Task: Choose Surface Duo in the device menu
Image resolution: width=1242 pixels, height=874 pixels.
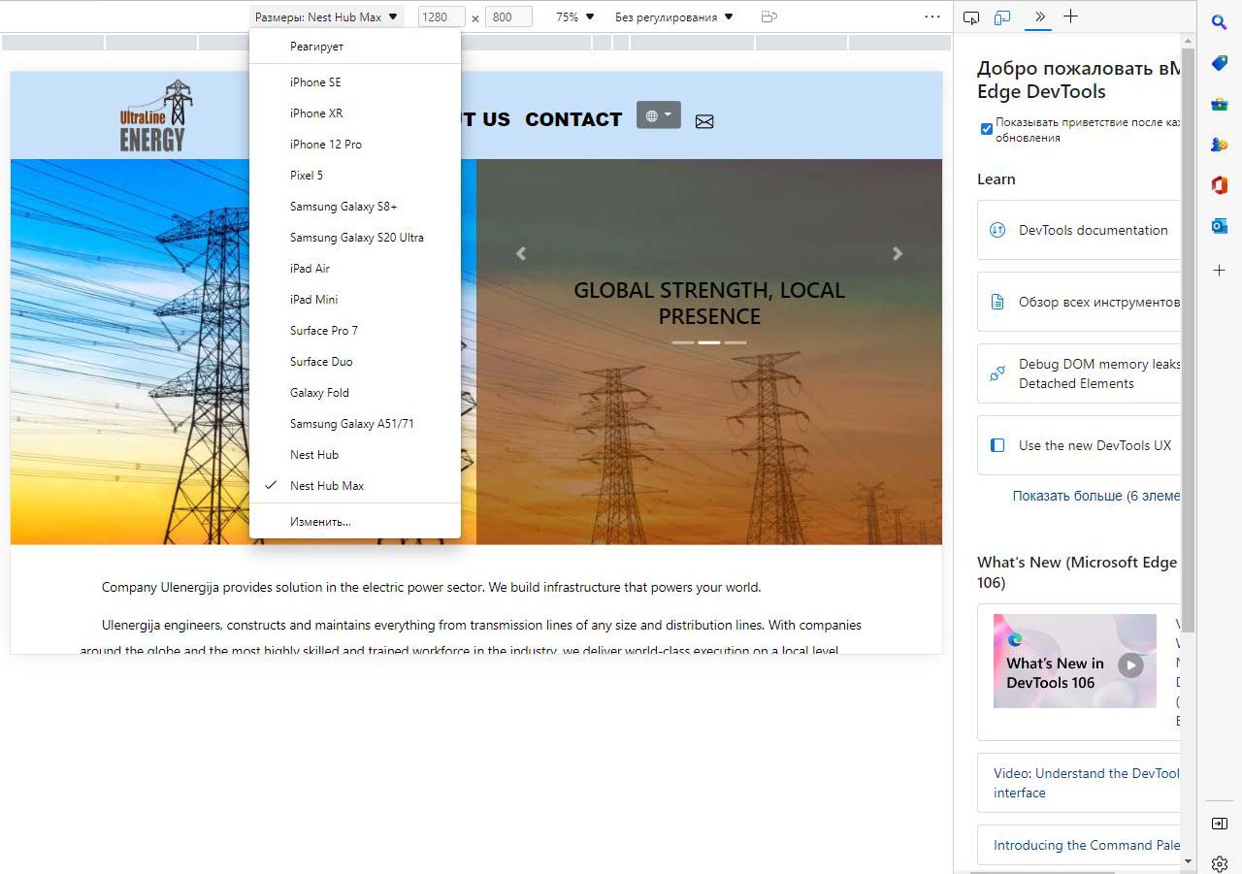Action: pos(321,362)
